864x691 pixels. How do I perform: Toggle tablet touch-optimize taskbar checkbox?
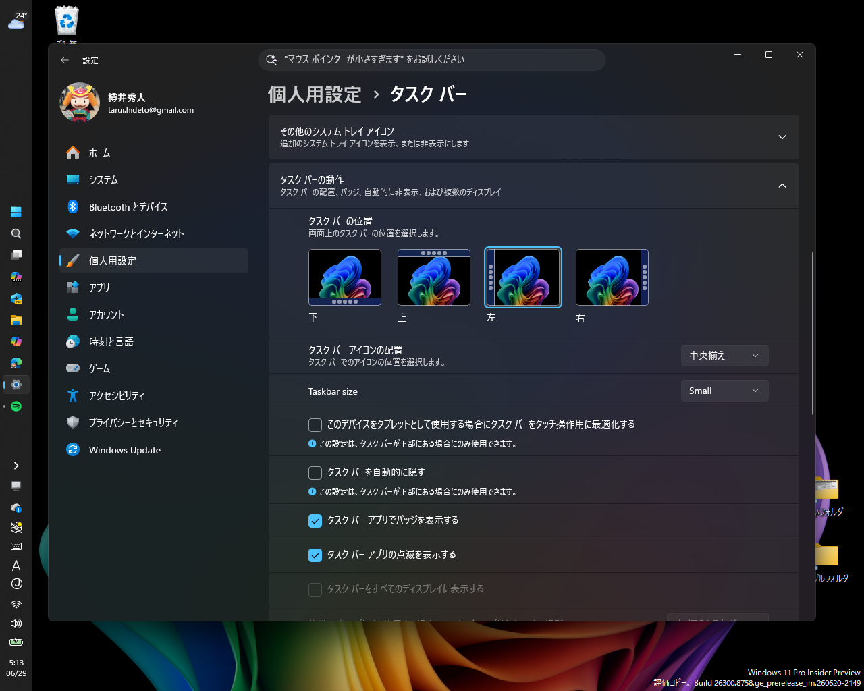point(315,424)
